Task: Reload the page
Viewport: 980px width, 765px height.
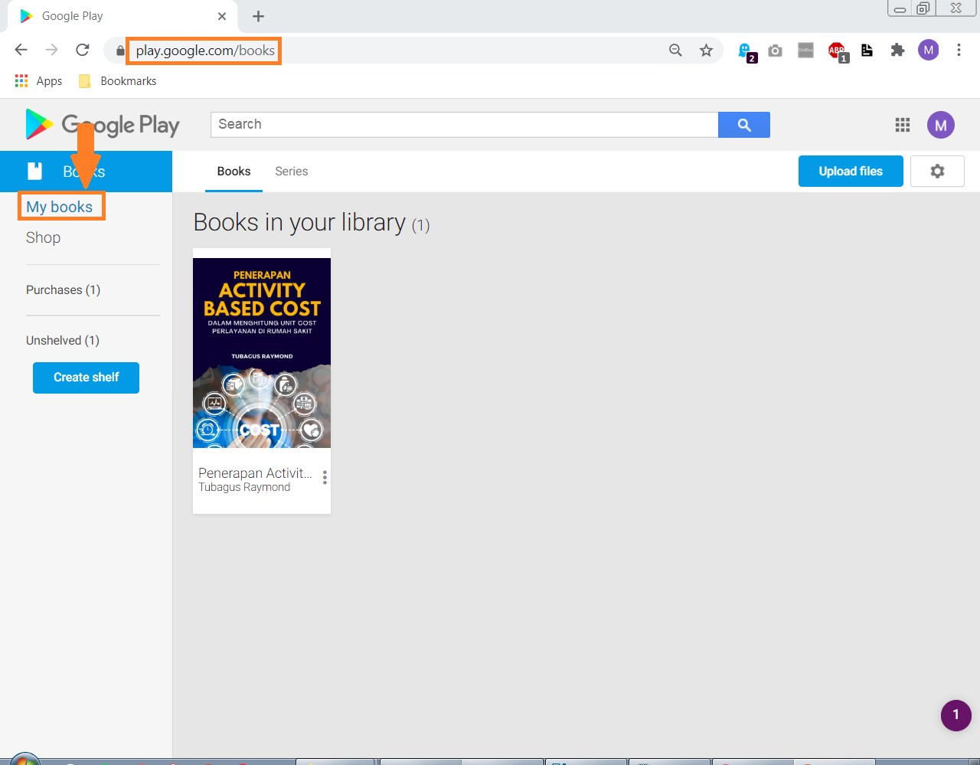Action: point(83,51)
